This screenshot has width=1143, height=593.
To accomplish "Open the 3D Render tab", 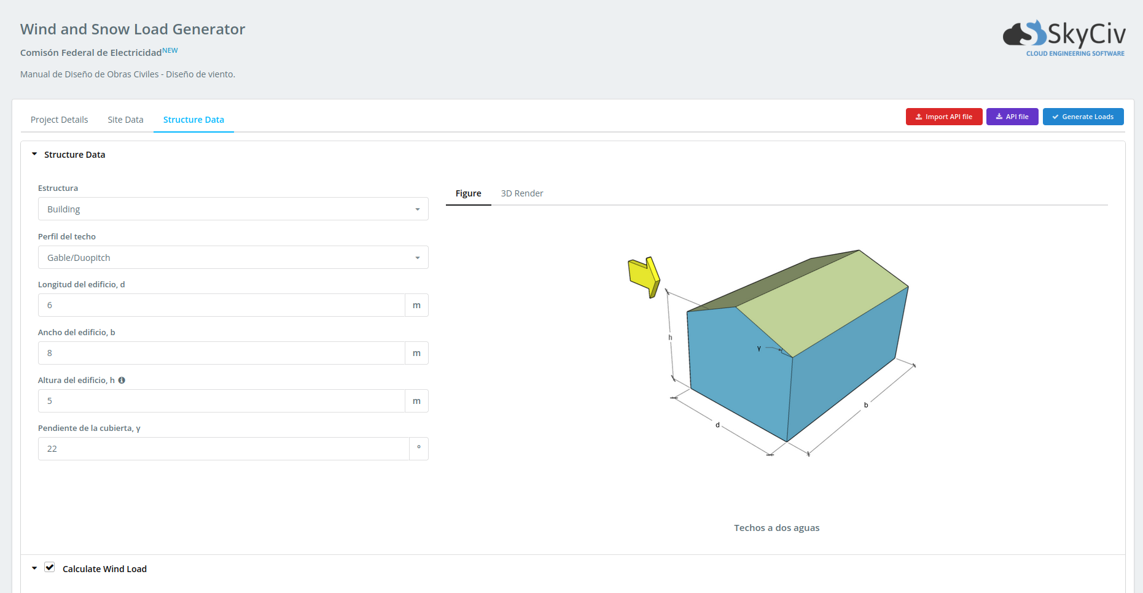I will tap(521, 193).
